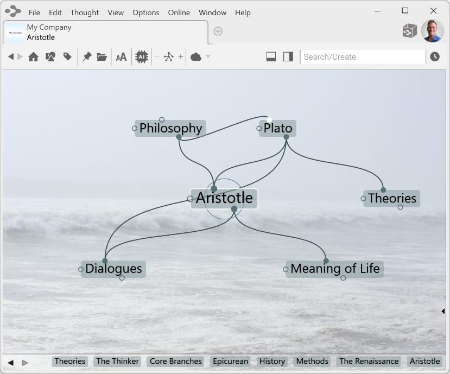Viewport: 450px width, 374px height.
Task: Click the Tags icon in toolbar
Action: (67, 57)
